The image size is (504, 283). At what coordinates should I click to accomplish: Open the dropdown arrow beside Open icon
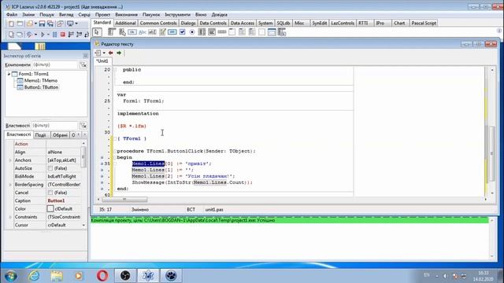click(35, 24)
